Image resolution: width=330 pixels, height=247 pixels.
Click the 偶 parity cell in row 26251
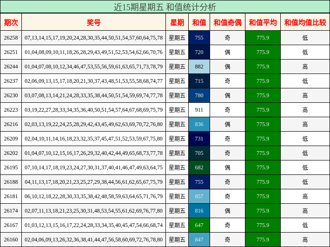(x=227, y=52)
